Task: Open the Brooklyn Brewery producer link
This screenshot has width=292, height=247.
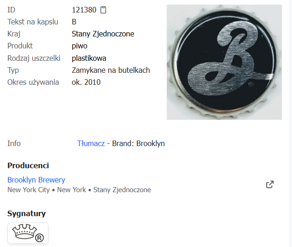Action: [x=36, y=180]
